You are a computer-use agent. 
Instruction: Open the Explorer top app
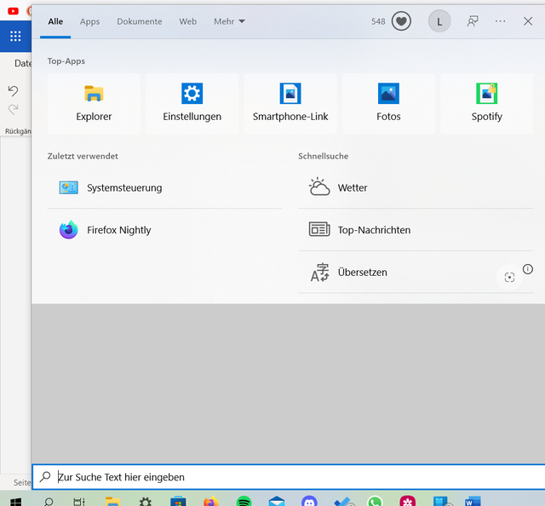pos(94,103)
